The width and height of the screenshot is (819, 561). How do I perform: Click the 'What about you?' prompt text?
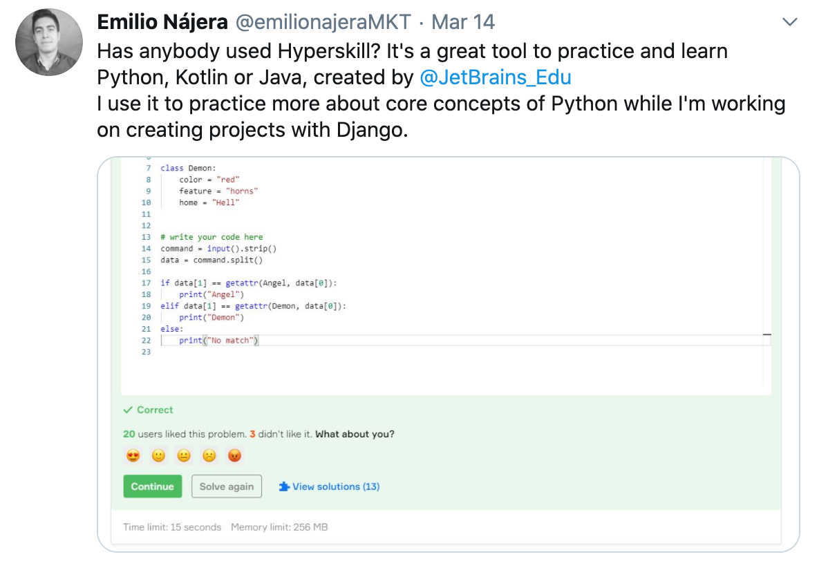coord(355,434)
